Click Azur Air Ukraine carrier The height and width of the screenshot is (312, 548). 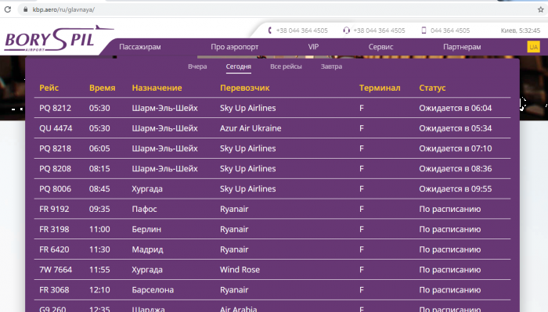tap(251, 128)
